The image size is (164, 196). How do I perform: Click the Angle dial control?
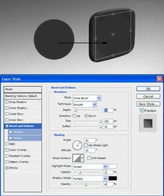click(77, 145)
